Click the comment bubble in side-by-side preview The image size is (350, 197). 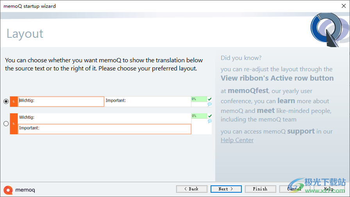[x=210, y=104]
